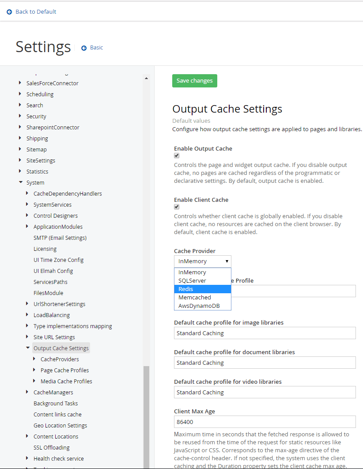
Task: Uncheck Enable Client Cache
Action: (x=176, y=207)
